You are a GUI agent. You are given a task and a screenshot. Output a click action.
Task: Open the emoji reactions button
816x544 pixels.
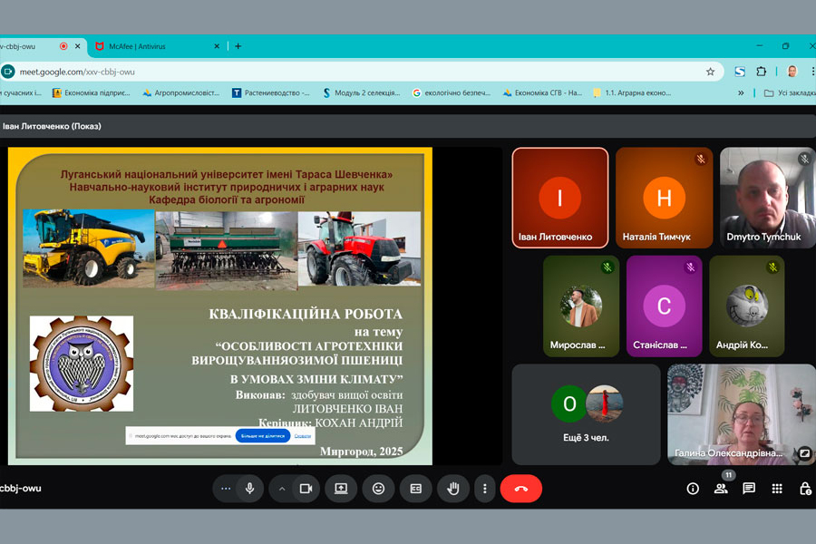[x=378, y=489]
